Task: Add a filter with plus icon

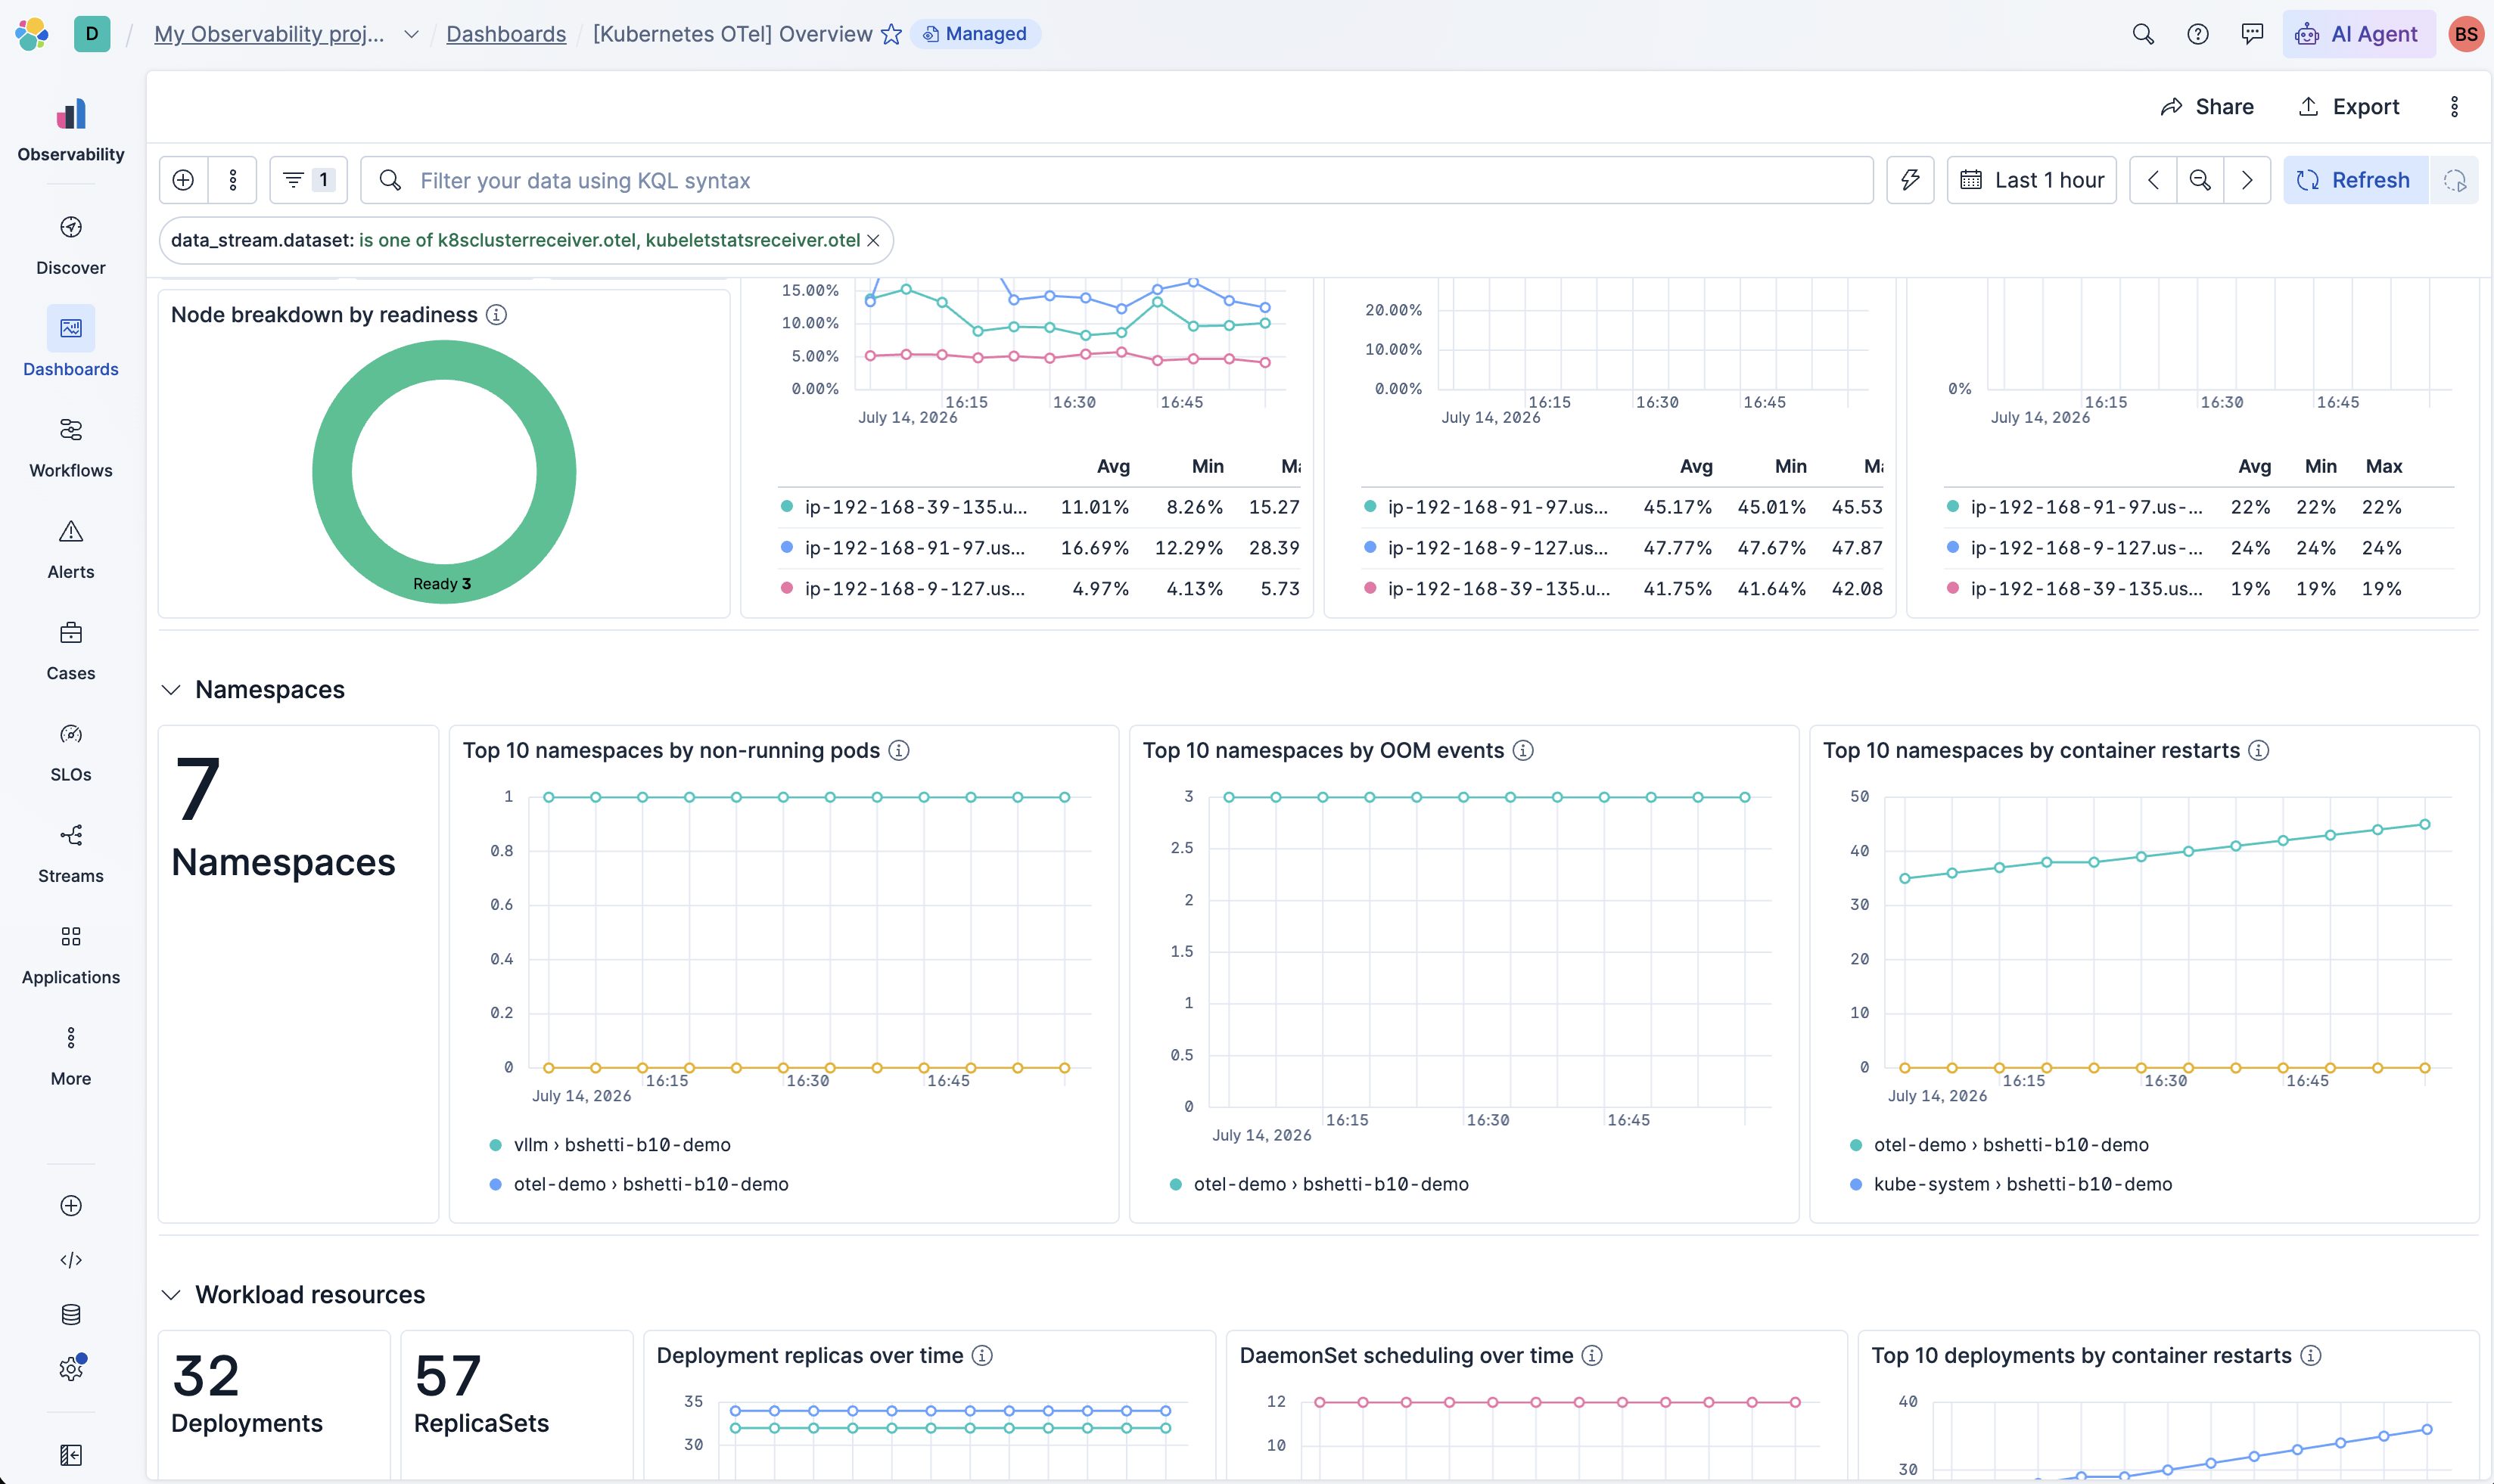Action: (x=183, y=180)
